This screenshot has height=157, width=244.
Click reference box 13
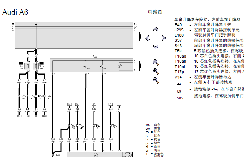click(19, 116)
